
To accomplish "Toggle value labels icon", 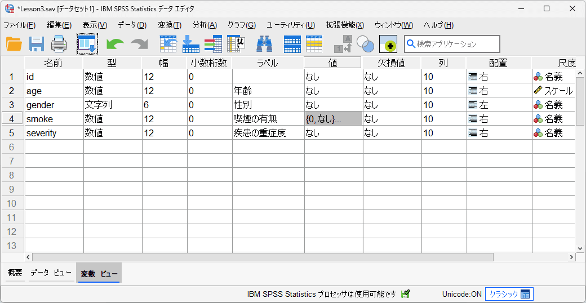I will tap(343, 44).
